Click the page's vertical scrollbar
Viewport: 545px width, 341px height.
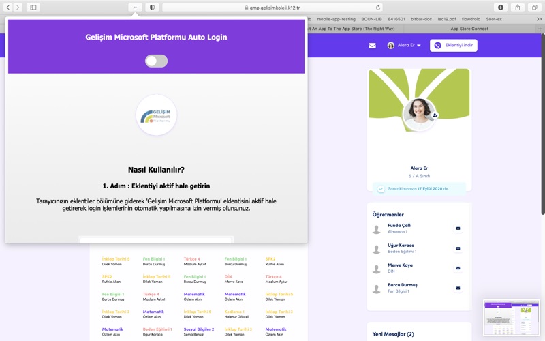click(543, 125)
